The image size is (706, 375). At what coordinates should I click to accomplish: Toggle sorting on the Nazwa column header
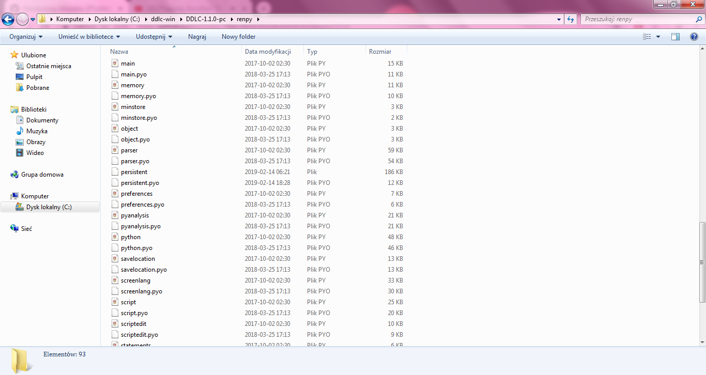[119, 51]
